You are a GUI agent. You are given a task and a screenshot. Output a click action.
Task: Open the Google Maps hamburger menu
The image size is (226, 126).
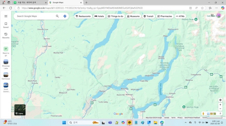click(x=6, y=16)
